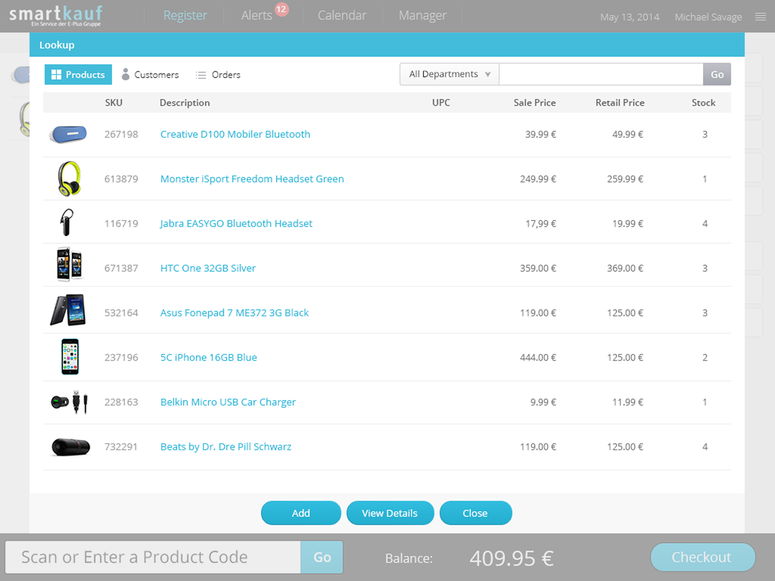This screenshot has height=581, width=775.
Task: Click the HTC One phone thumbnail
Action: click(x=69, y=264)
